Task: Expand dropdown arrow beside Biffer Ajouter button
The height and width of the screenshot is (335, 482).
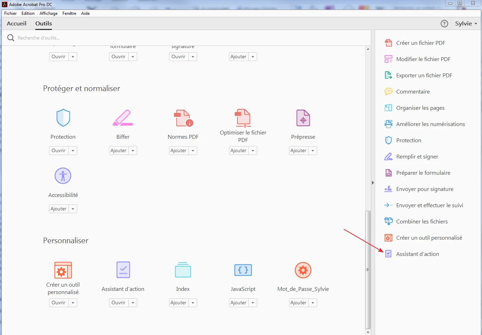Action: point(133,150)
